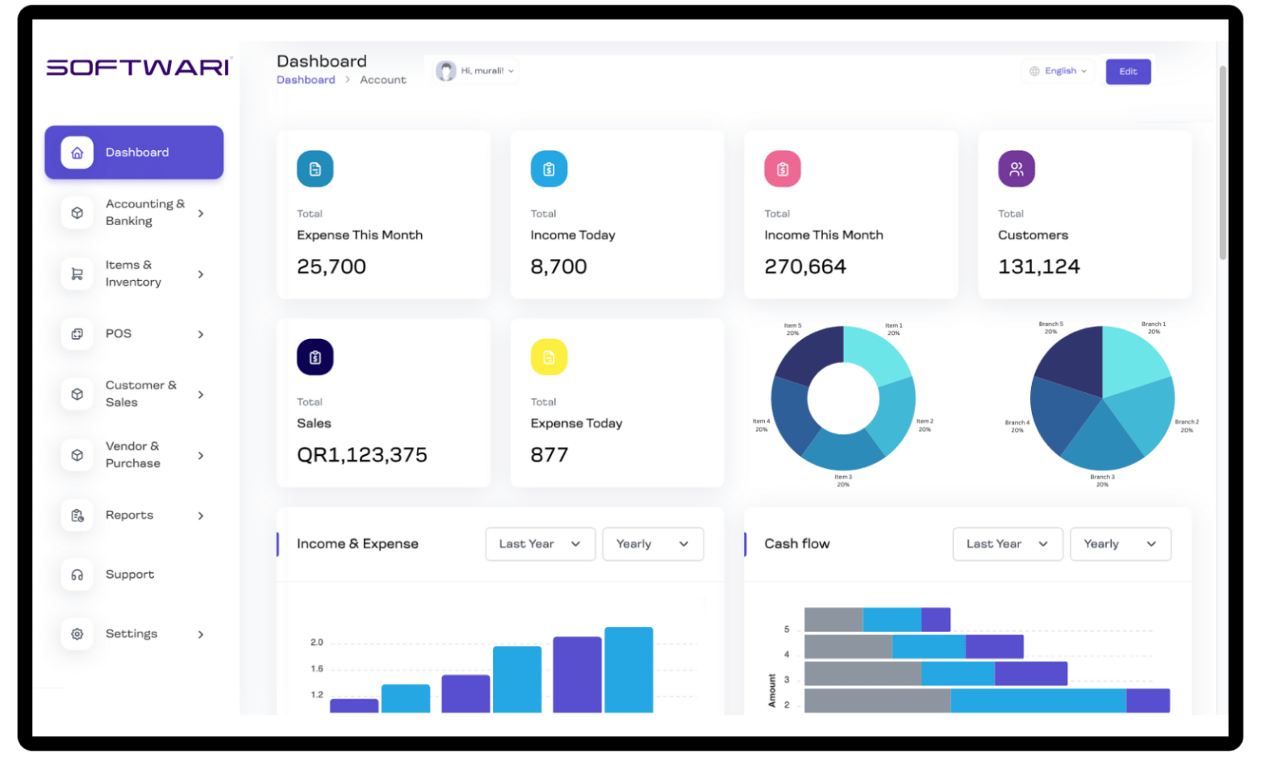The height and width of the screenshot is (757, 1261).
Task: Click the Income Today blue clipboard icon
Action: (x=549, y=169)
